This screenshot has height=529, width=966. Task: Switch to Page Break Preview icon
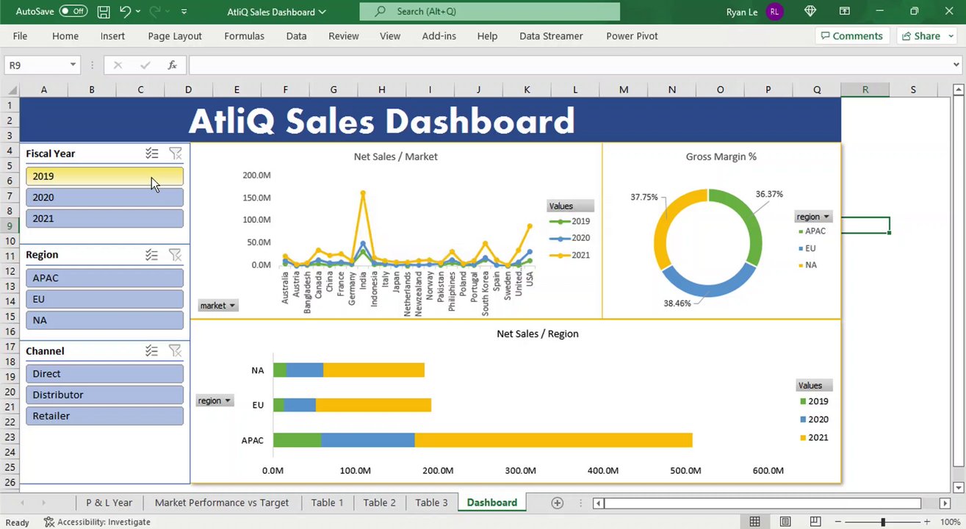point(816,522)
